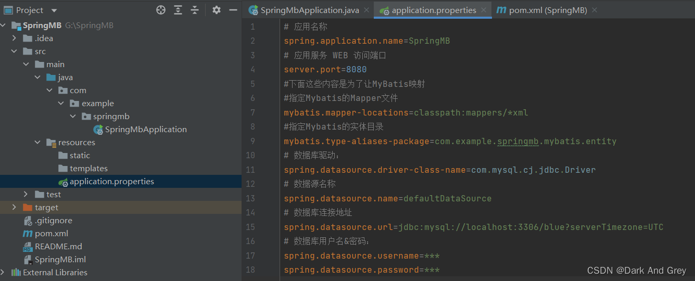The image size is (695, 281).
Task: Collapse the SpringMB root folder
Action: point(3,25)
